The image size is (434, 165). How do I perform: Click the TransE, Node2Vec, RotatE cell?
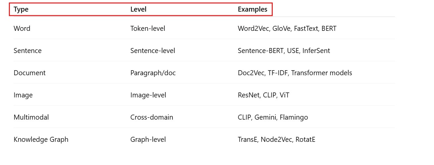click(x=276, y=139)
